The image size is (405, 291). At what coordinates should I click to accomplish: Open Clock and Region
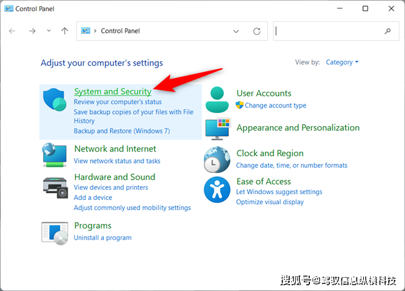click(x=270, y=153)
